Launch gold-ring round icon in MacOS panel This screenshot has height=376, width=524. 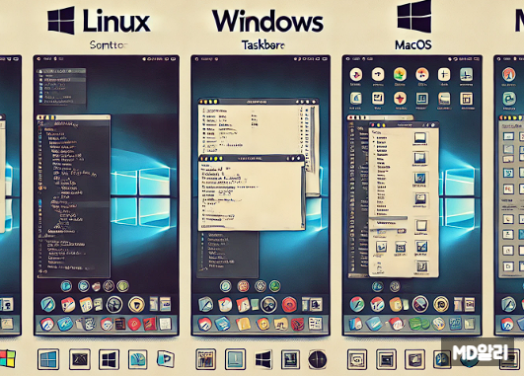click(441, 304)
